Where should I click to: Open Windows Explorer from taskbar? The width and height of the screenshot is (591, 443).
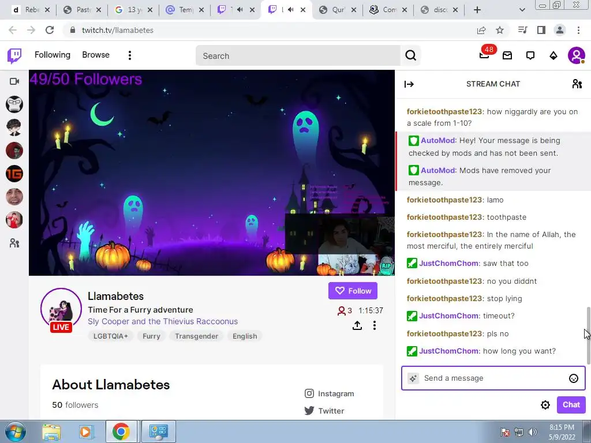click(51, 431)
